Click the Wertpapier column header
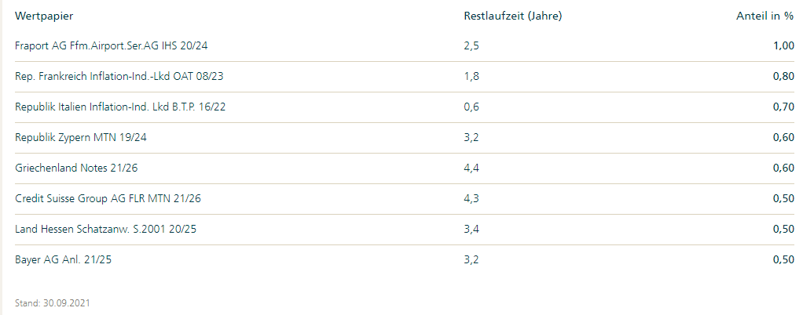This screenshot has width=803, height=315. coord(44,16)
